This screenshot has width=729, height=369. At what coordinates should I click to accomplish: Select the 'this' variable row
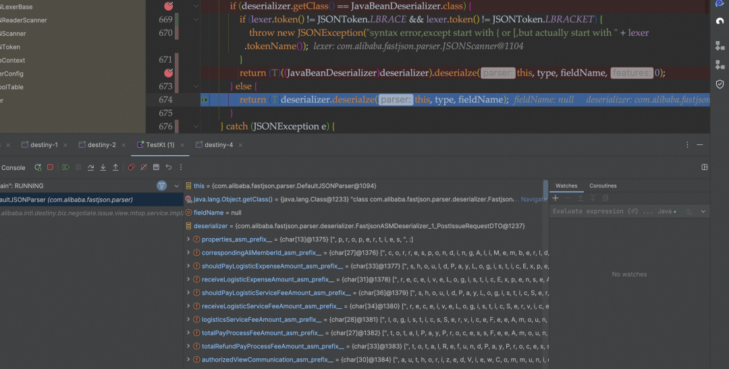point(364,186)
